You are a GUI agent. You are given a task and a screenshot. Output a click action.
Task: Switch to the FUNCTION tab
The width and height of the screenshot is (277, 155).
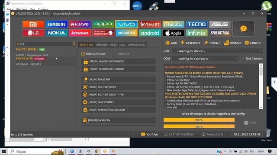(x=102, y=45)
